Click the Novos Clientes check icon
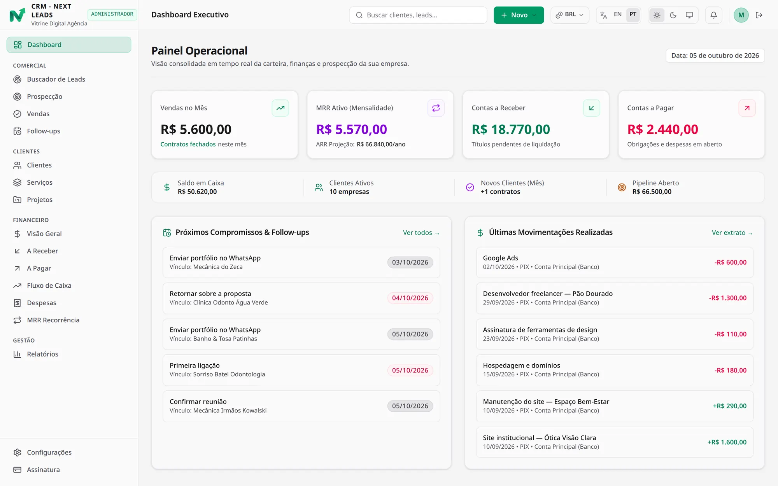778x486 pixels. tap(470, 187)
